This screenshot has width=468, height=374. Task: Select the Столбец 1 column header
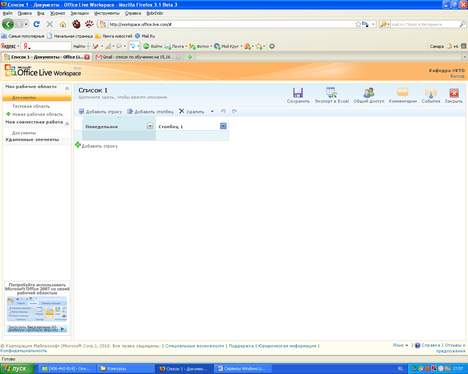pyautogui.click(x=188, y=126)
